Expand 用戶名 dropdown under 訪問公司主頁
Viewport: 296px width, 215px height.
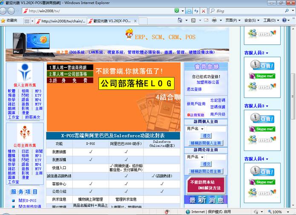[x=201, y=157]
